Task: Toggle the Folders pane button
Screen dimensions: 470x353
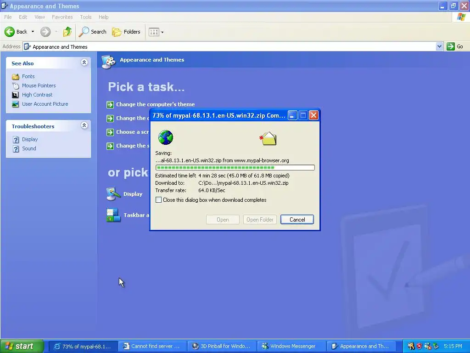Action: click(x=126, y=32)
